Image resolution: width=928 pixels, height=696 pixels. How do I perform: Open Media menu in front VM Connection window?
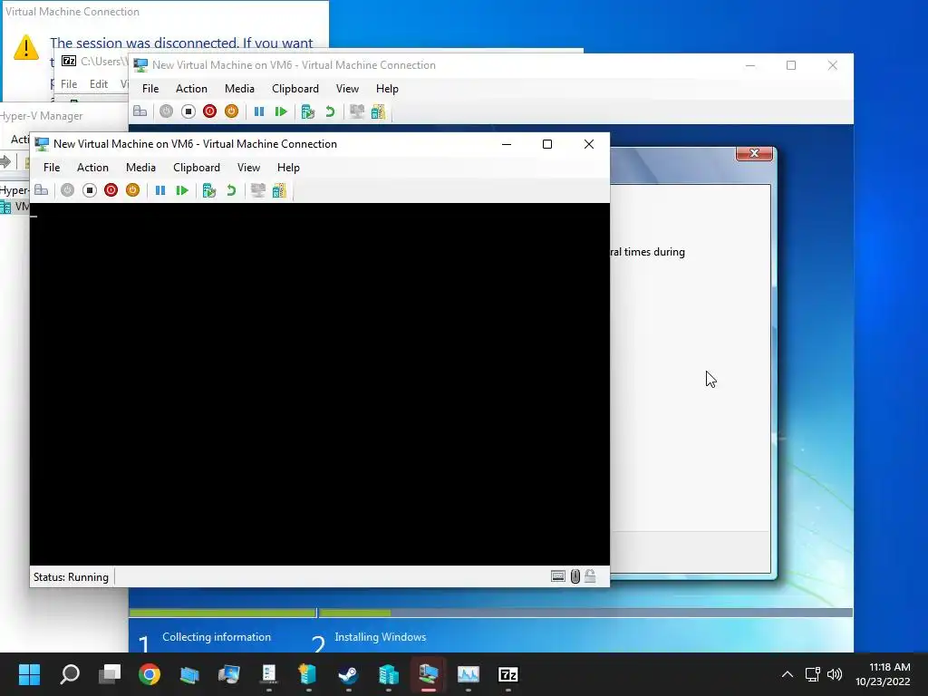pyautogui.click(x=140, y=168)
